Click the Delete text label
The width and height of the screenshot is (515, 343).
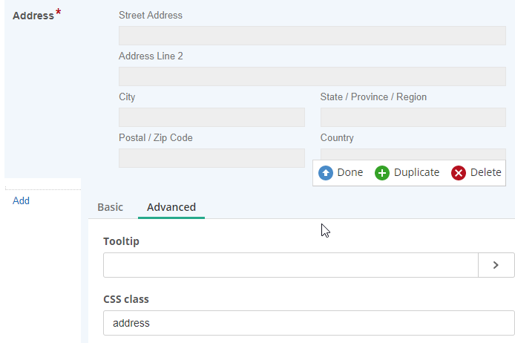486,172
